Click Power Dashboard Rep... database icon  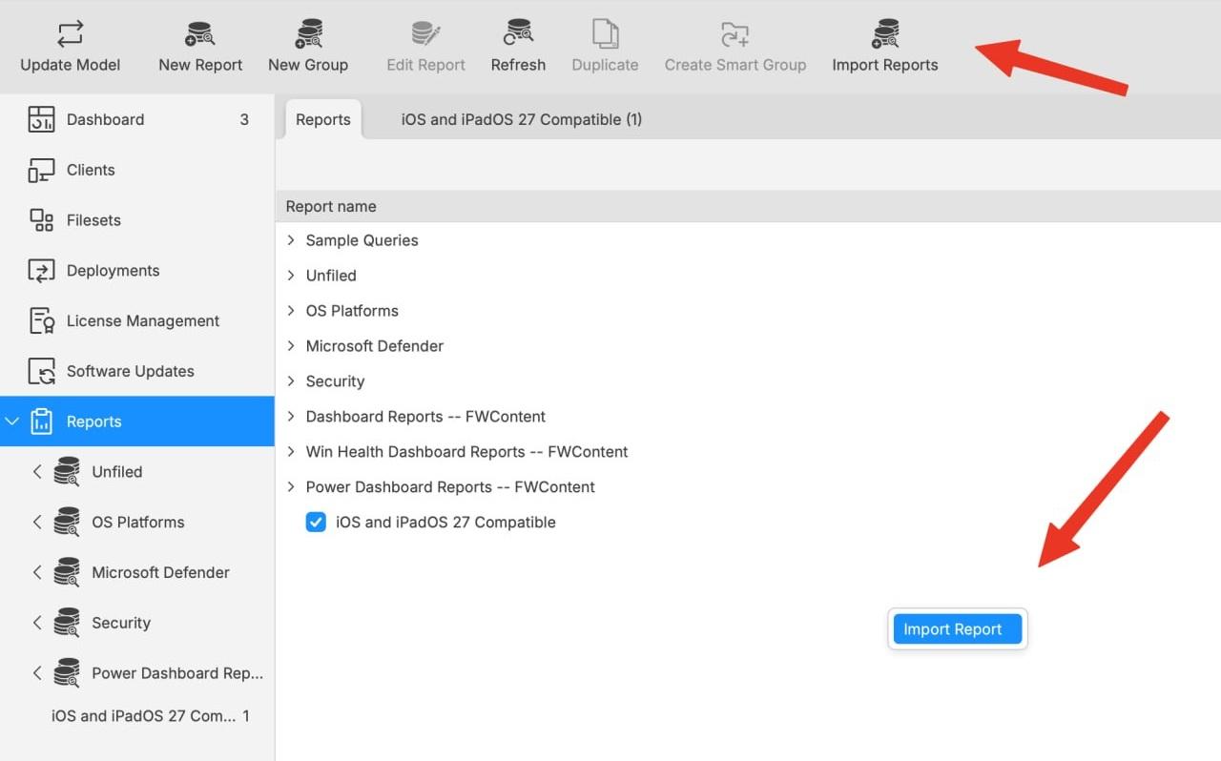coord(67,673)
